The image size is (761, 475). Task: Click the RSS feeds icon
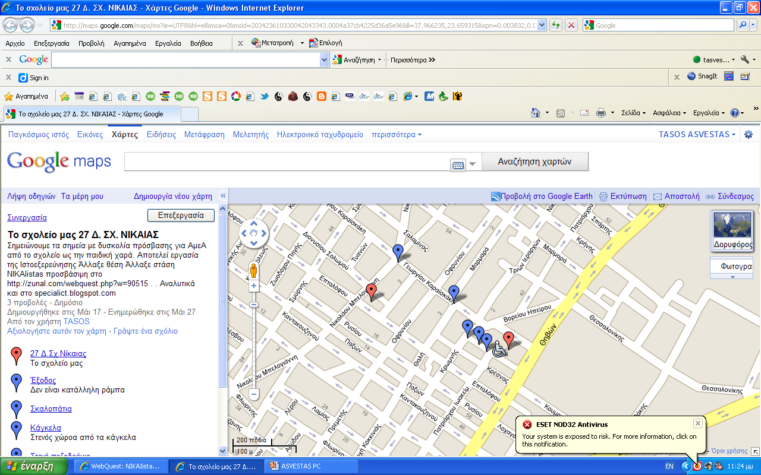tap(561, 113)
